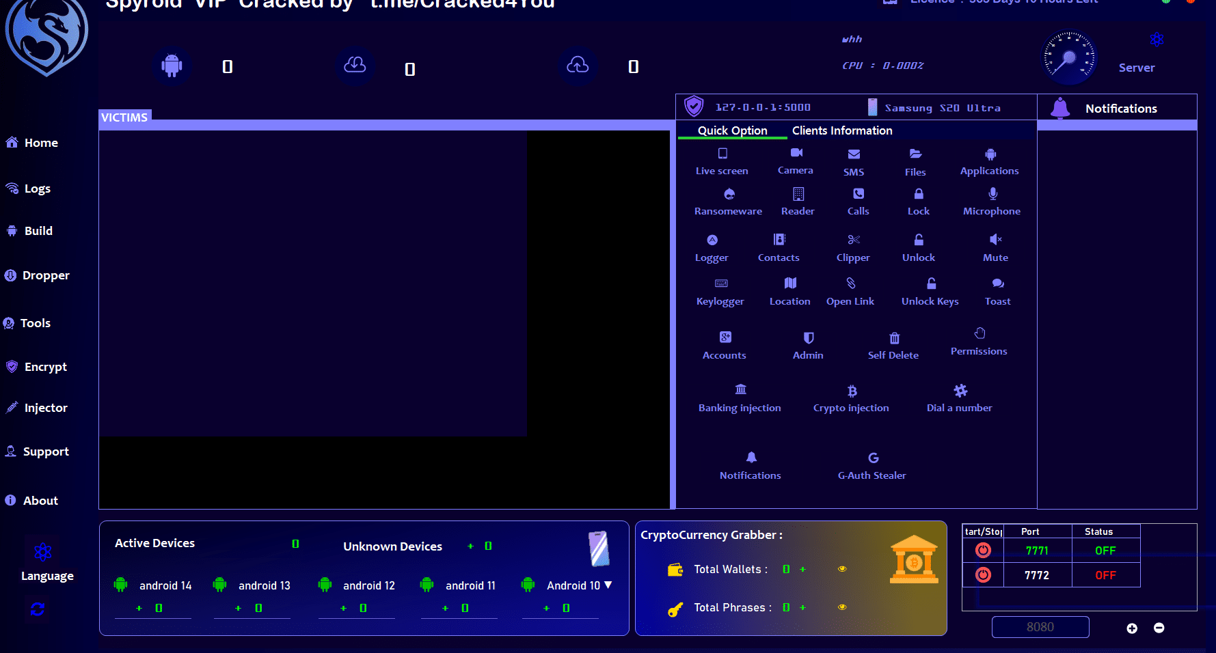Click the Permissions hand icon
Image resolution: width=1216 pixels, height=653 pixels.
tap(979, 333)
